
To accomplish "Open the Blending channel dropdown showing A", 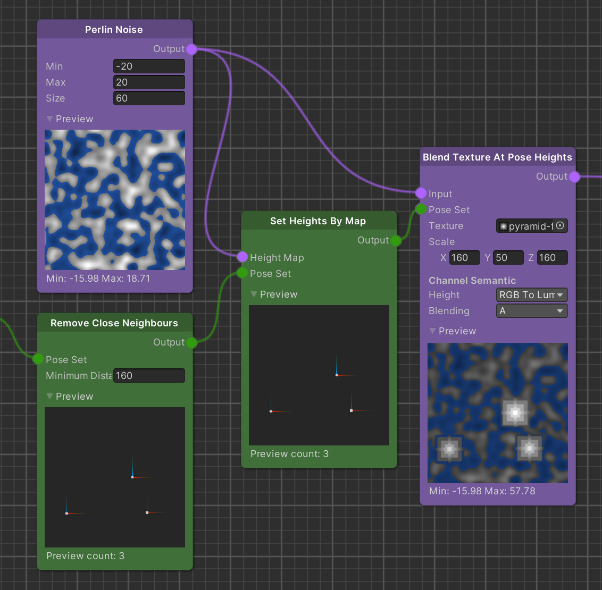I will click(531, 310).
